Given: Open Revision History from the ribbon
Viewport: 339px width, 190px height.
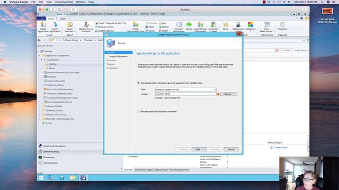Looking at the screenshot, I should [104, 27].
